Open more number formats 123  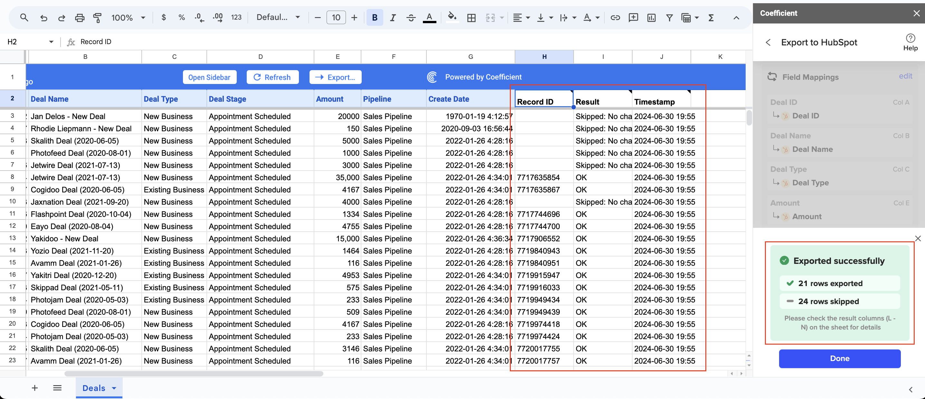click(236, 17)
